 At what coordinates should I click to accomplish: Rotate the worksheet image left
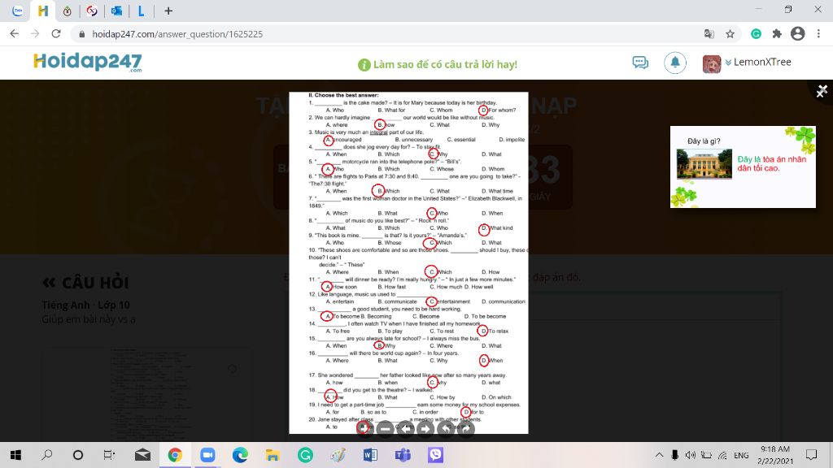446,427
